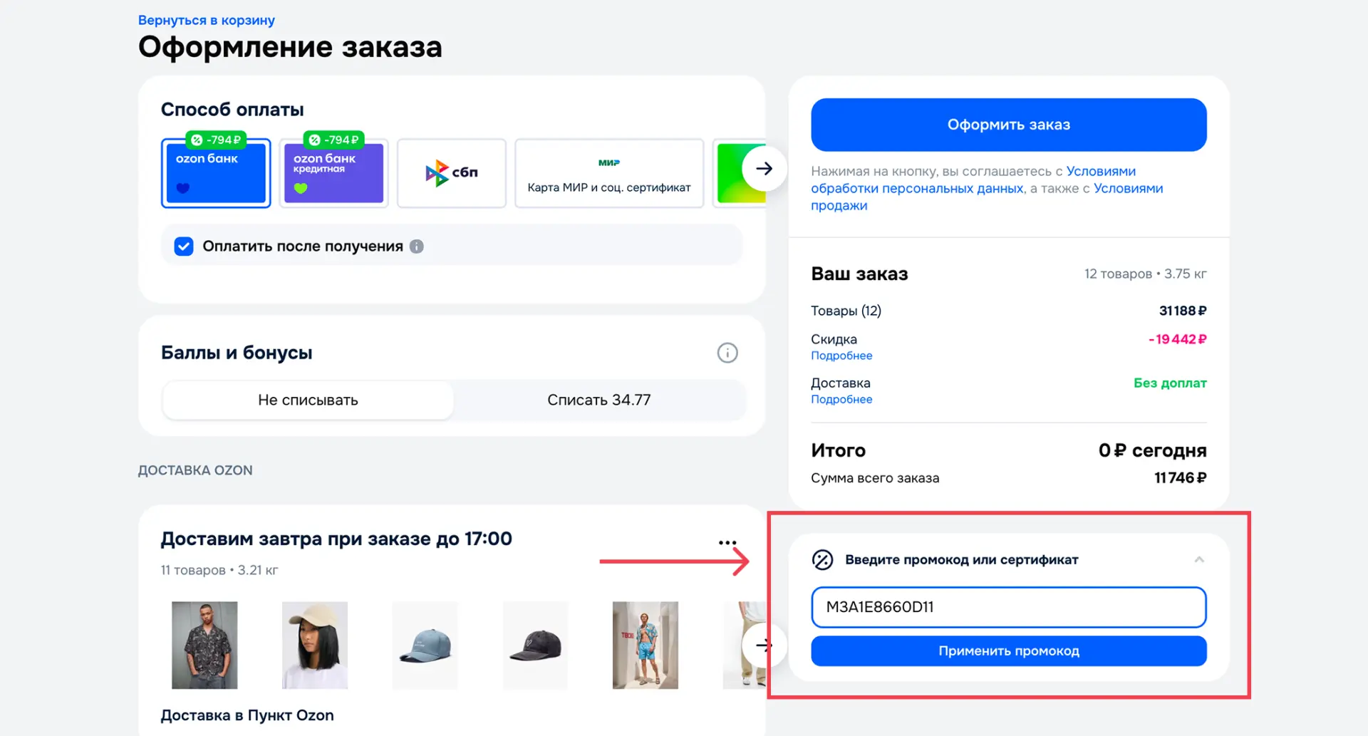Screen dimensions: 1368x736
Task: Click the promo code percent icon
Action: click(822, 560)
